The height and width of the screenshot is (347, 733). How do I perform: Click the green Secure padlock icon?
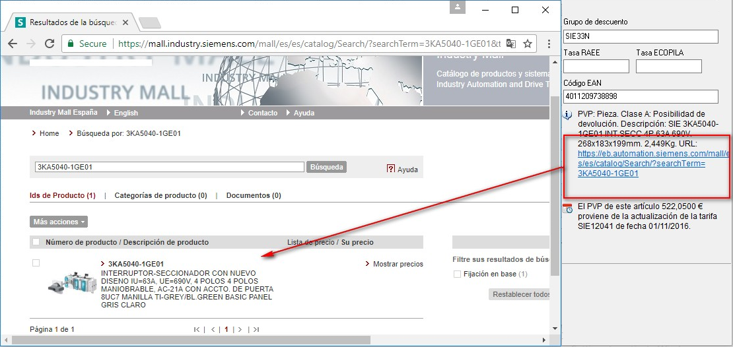click(71, 44)
